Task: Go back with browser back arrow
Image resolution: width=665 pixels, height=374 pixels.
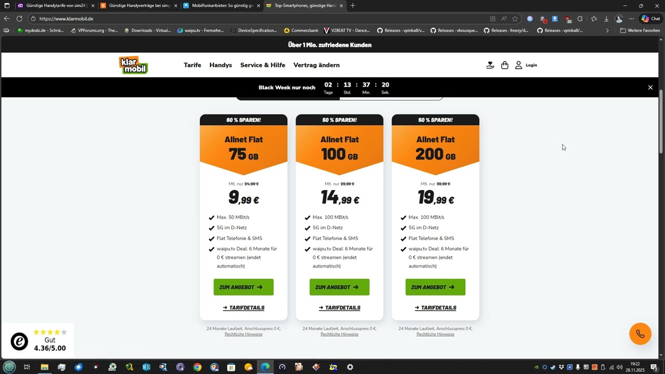Action: coord(7,19)
